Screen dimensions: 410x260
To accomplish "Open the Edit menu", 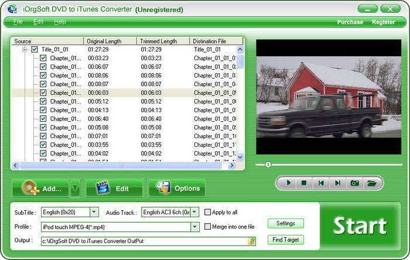I will [39, 22].
